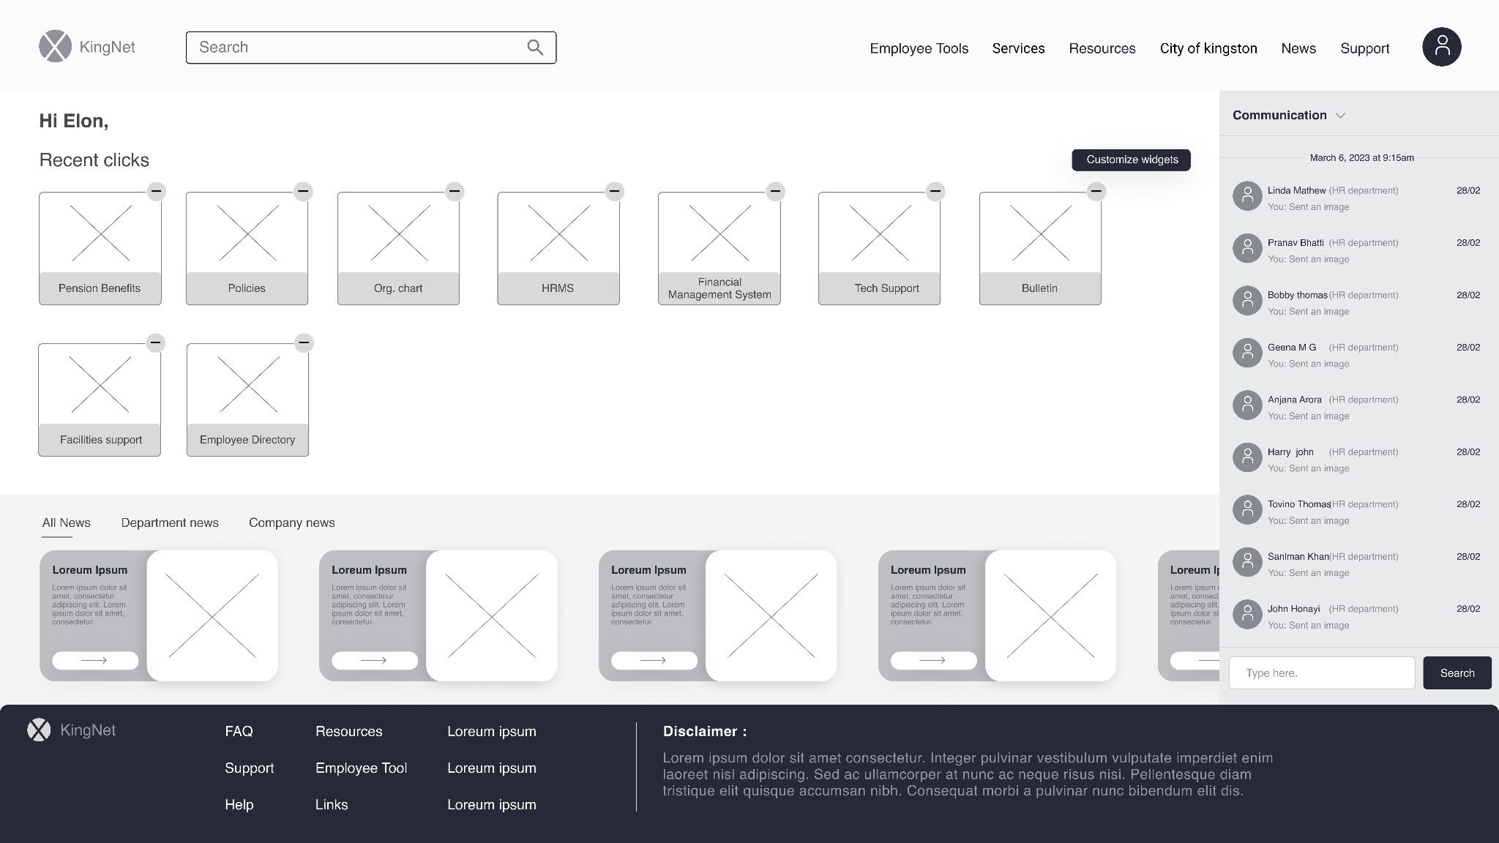The height and width of the screenshot is (843, 1499).
Task: Open the Support menu in the header
Action: click(x=1365, y=48)
